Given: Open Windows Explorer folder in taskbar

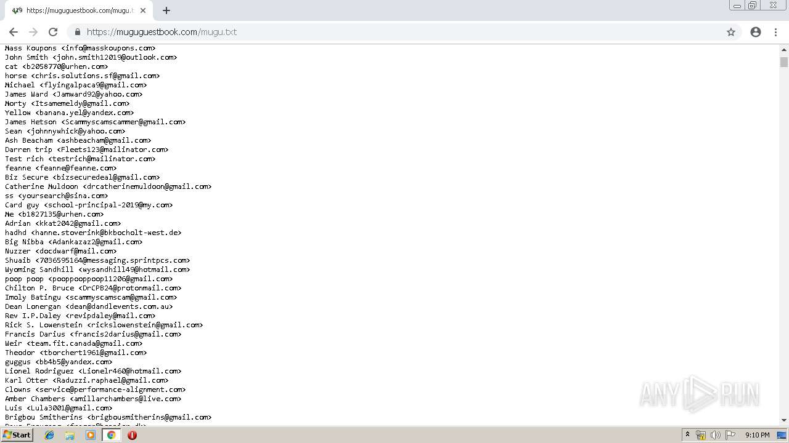Looking at the screenshot, I should coord(70,435).
